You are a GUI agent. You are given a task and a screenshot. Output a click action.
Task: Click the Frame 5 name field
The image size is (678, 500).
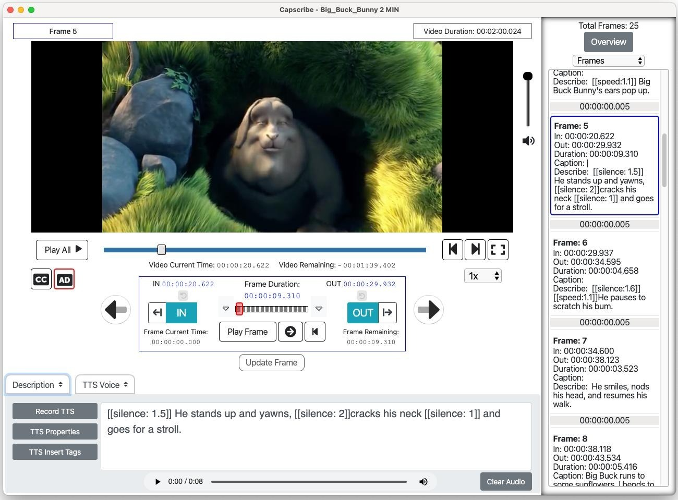click(x=63, y=31)
